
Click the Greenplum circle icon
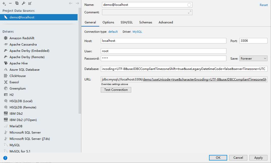[x=6, y=88]
